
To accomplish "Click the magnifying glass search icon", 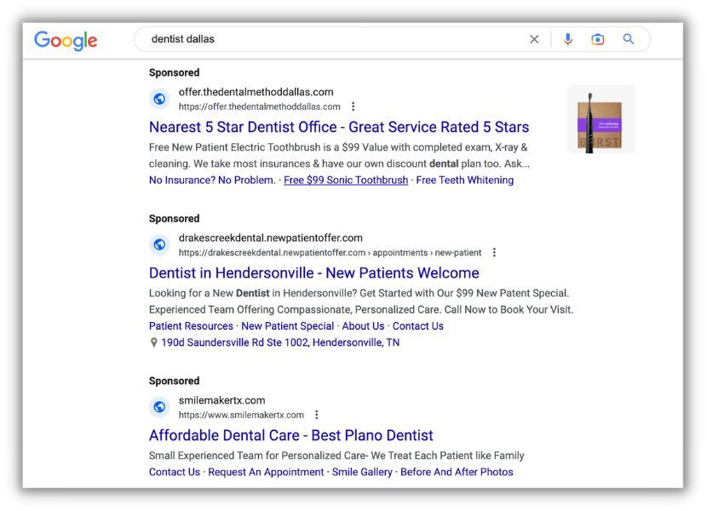I will click(x=628, y=39).
